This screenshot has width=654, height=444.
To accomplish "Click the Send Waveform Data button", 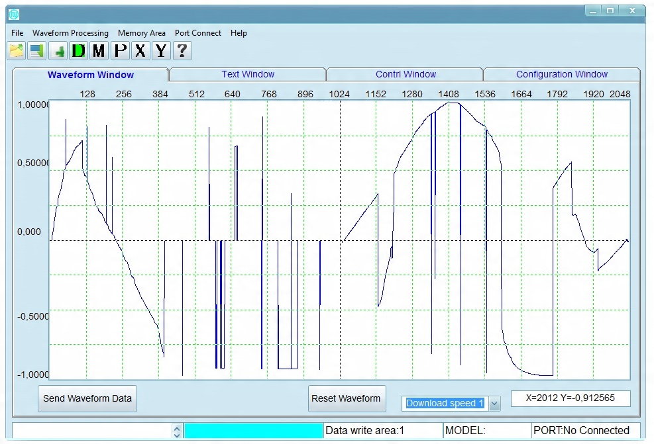I will pyautogui.click(x=87, y=398).
